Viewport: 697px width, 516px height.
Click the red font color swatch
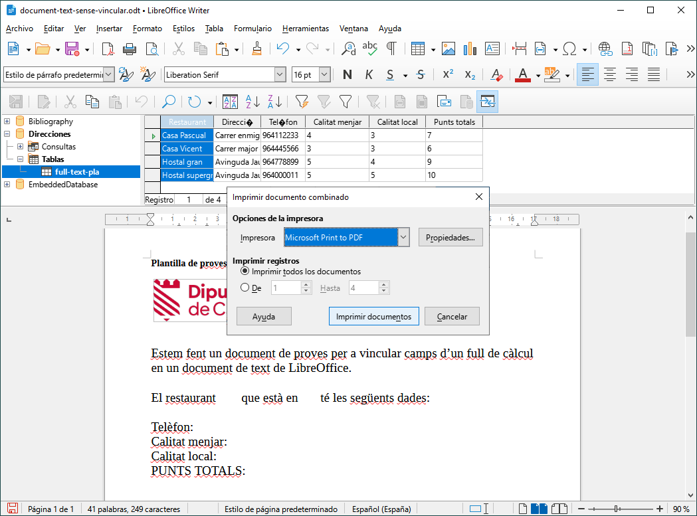pyautogui.click(x=523, y=74)
